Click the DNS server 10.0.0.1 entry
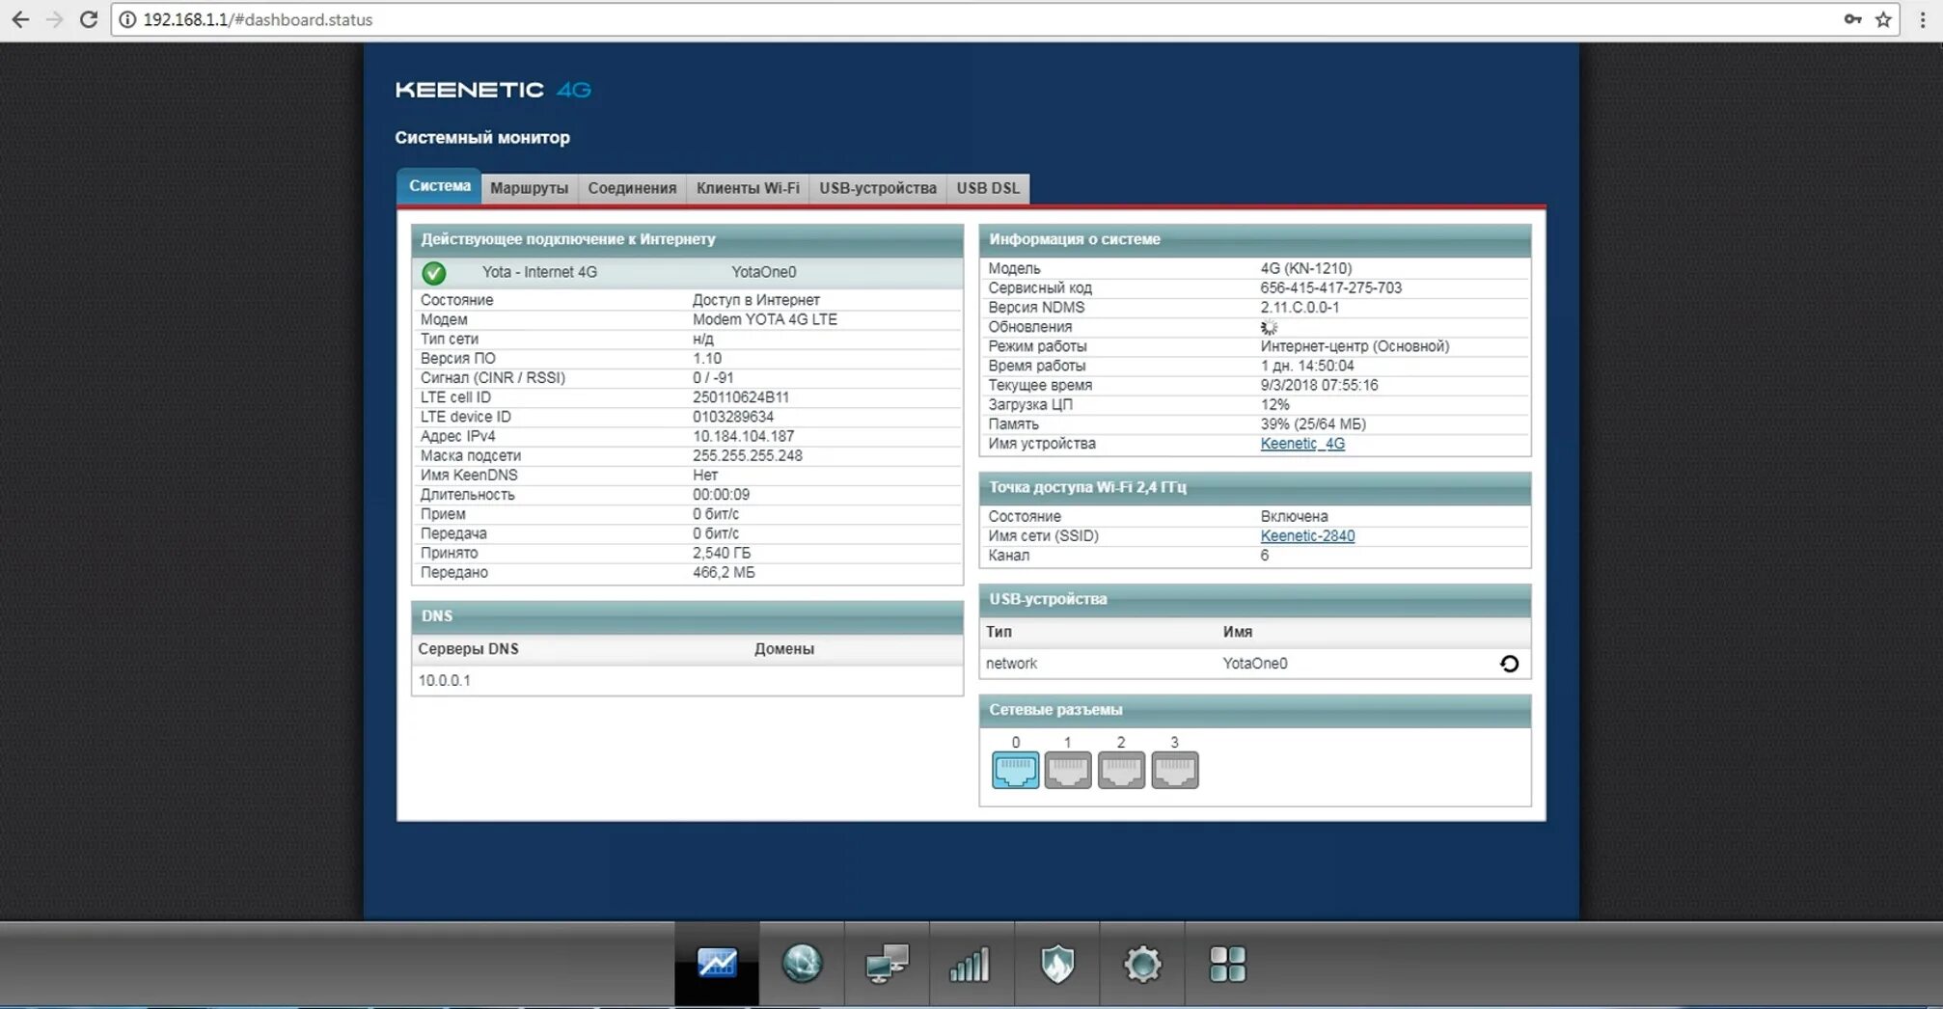Screen dimensions: 1943x1009 445,680
